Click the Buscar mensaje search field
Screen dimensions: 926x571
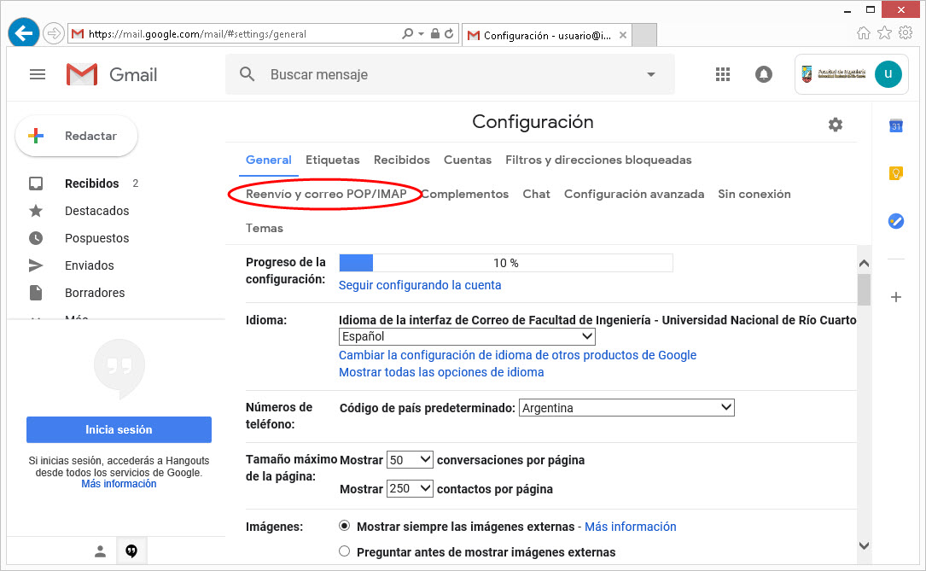(x=450, y=74)
